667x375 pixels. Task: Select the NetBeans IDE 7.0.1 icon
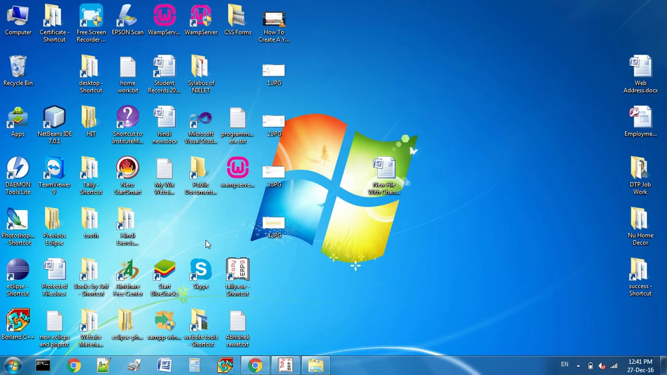[54, 126]
